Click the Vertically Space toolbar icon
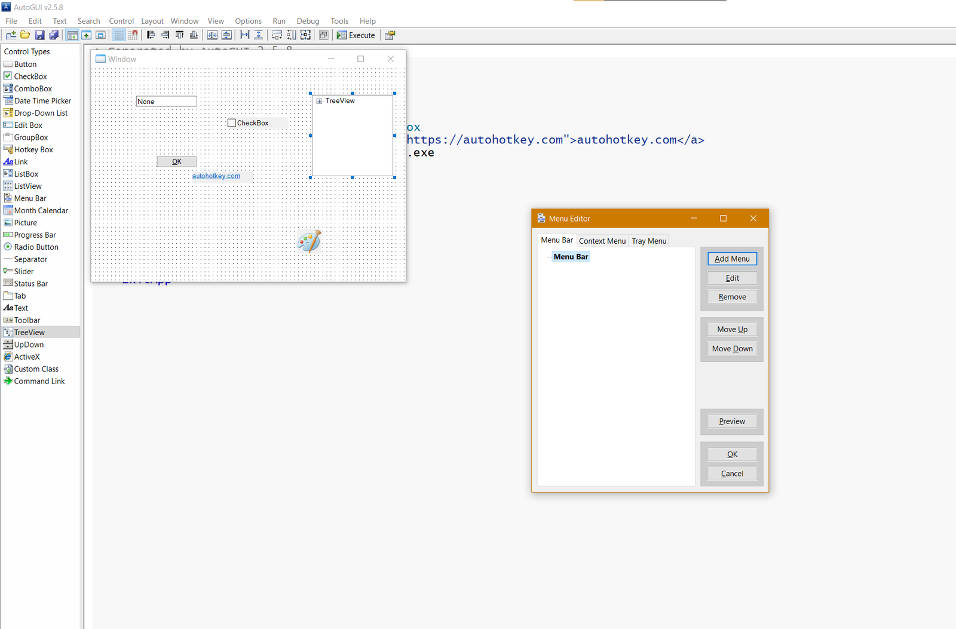956x629 pixels. tap(259, 35)
